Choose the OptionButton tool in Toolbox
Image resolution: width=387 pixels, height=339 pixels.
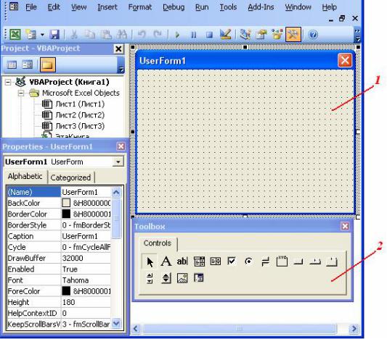(248, 261)
